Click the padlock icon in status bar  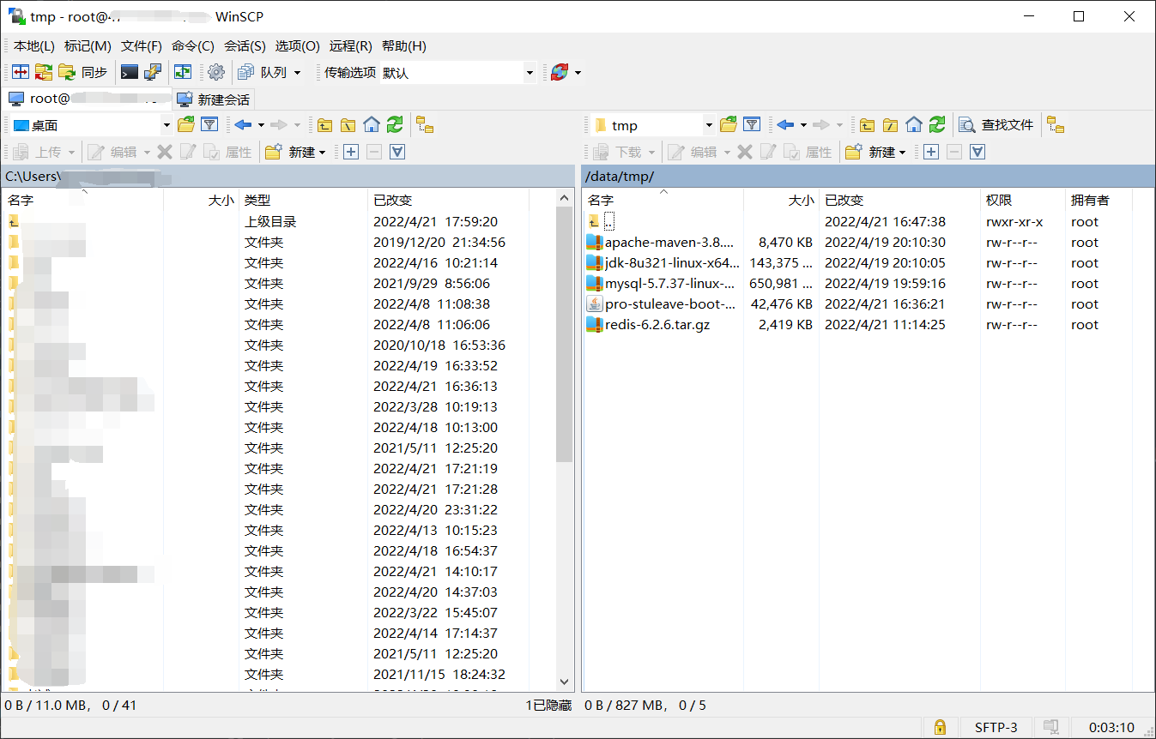(x=940, y=728)
